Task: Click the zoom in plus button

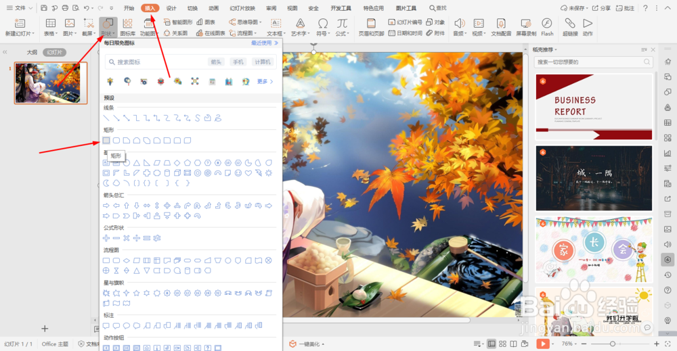Action: coord(657,344)
